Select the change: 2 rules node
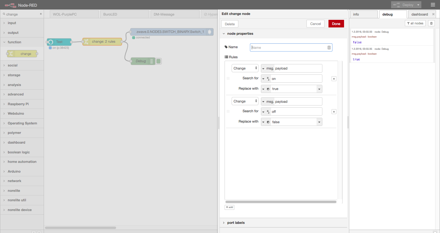Image resolution: width=440 pixels, height=233 pixels. (102, 42)
